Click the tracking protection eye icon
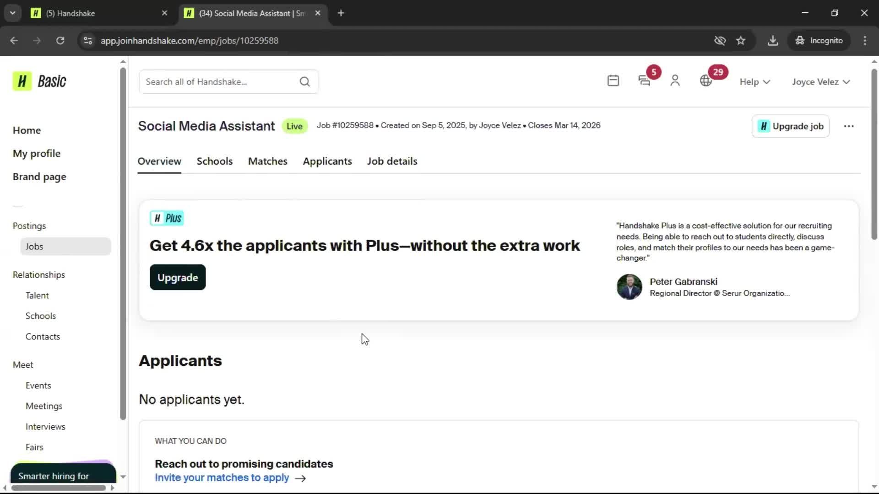 click(x=720, y=41)
